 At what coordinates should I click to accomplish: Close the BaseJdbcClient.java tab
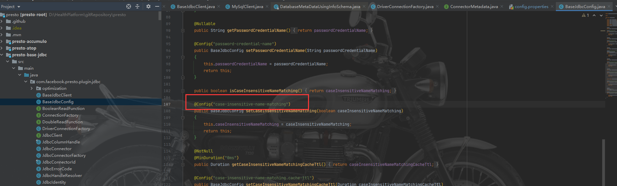coord(219,6)
